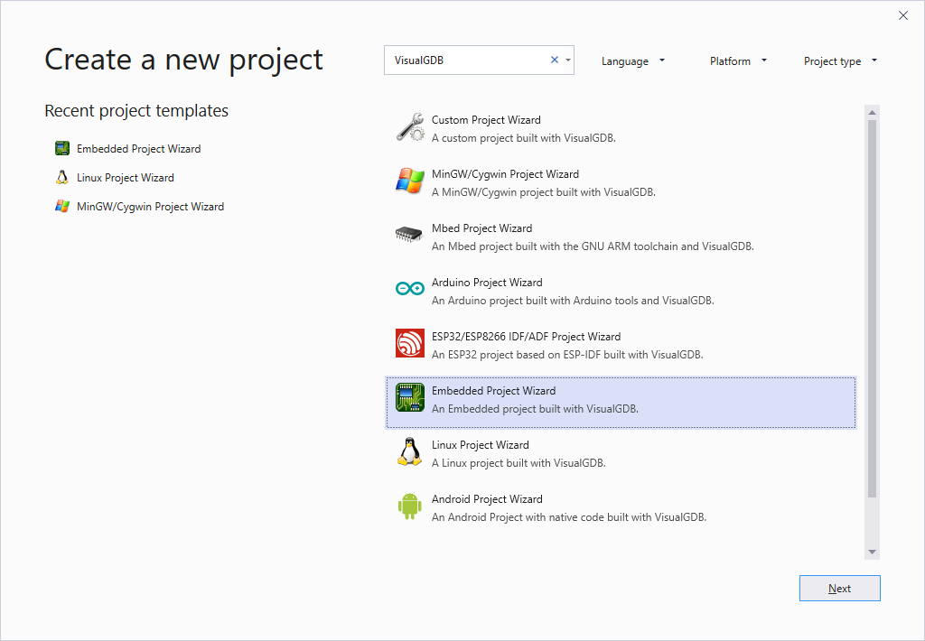Select 'Android Project Wizard' template title
The image size is (925, 641).
tap(487, 499)
